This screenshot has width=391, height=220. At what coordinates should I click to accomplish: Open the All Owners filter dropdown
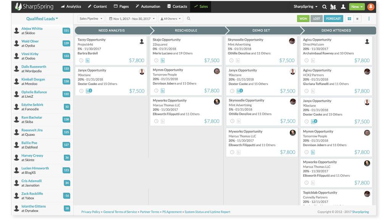(x=171, y=19)
